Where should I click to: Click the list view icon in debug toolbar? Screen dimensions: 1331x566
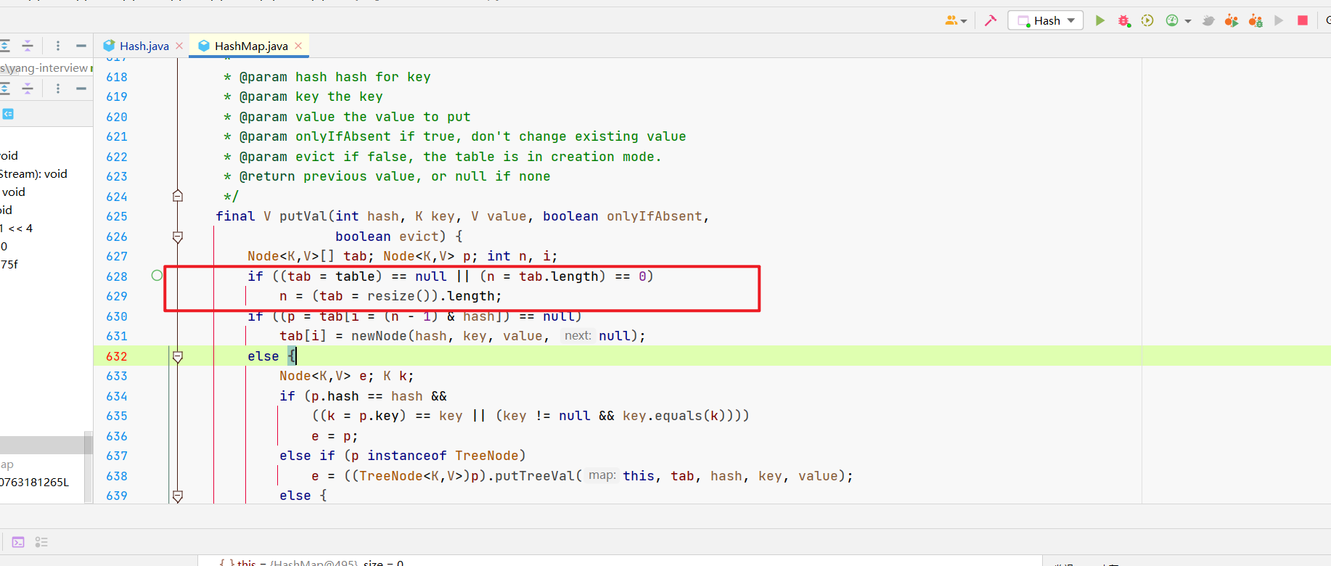pos(41,542)
